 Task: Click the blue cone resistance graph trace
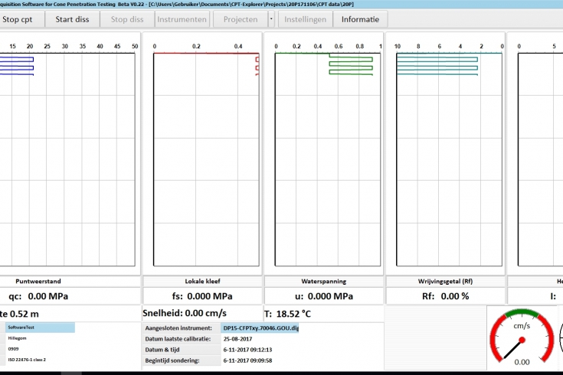pos(17,66)
